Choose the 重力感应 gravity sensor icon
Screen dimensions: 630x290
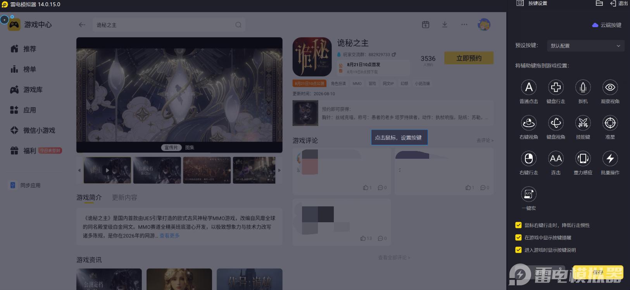pyautogui.click(x=583, y=158)
